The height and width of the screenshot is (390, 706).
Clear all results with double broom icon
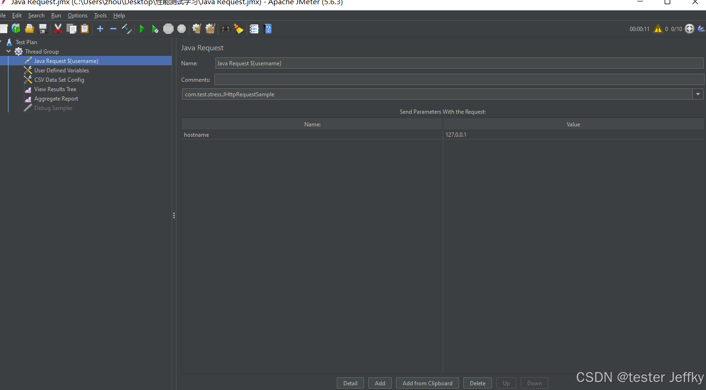(210, 29)
